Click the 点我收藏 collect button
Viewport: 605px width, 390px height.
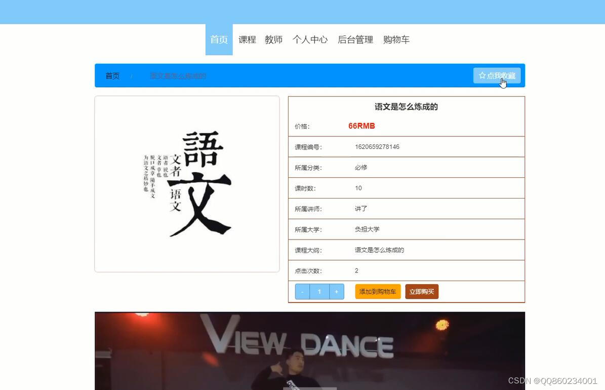(497, 75)
